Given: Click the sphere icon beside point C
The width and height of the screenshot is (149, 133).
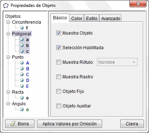Looking at the screenshot, I should coord(22,74).
